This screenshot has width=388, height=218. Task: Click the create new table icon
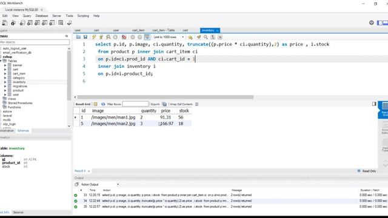[30, 23]
